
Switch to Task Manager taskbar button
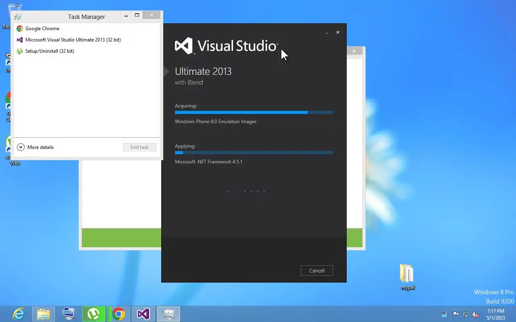pos(169,314)
